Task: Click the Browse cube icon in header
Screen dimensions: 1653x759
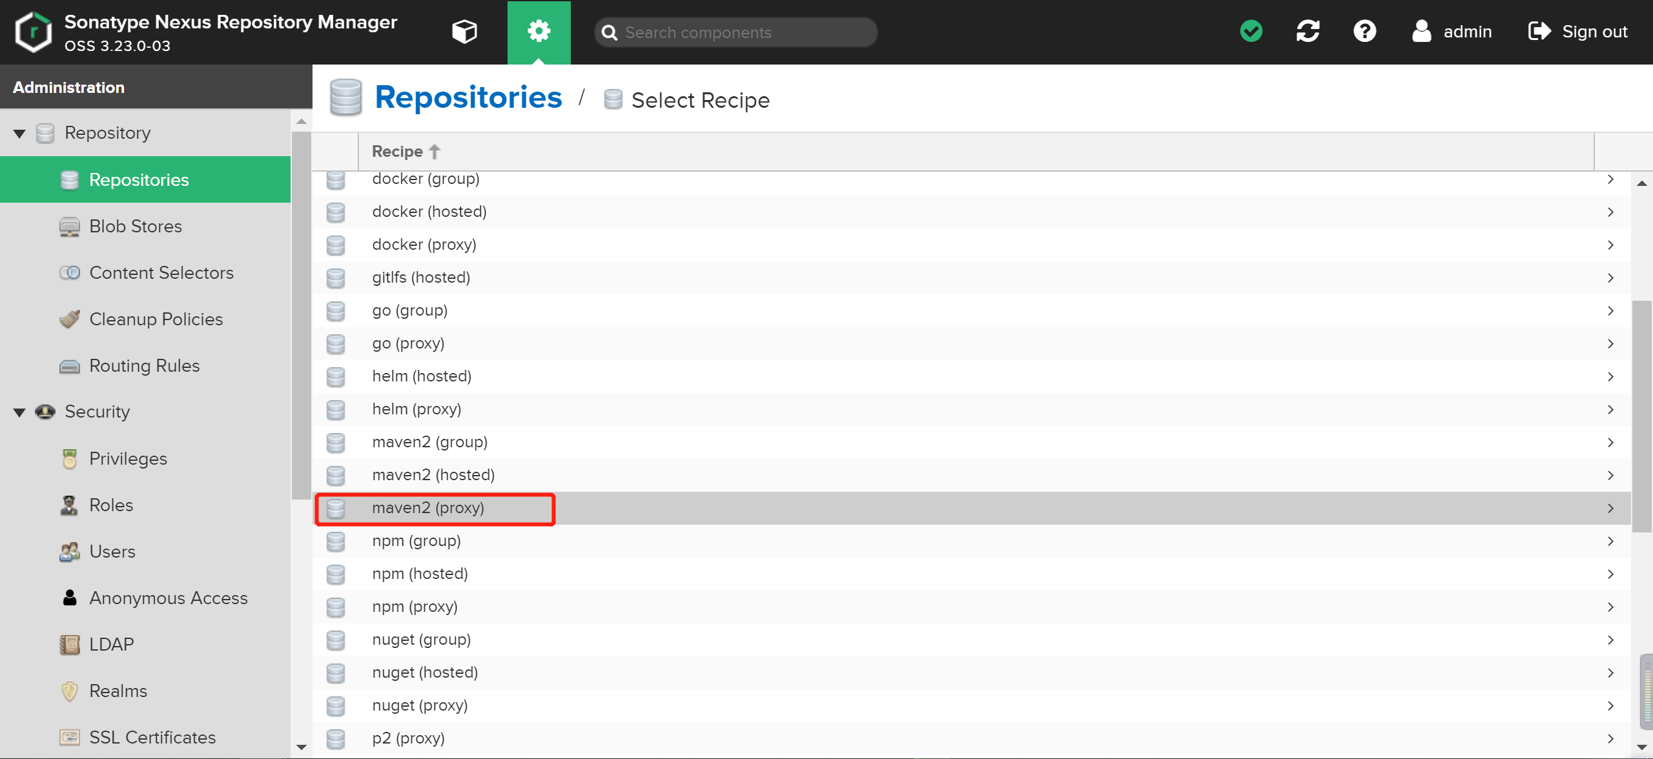Action: coord(464,32)
